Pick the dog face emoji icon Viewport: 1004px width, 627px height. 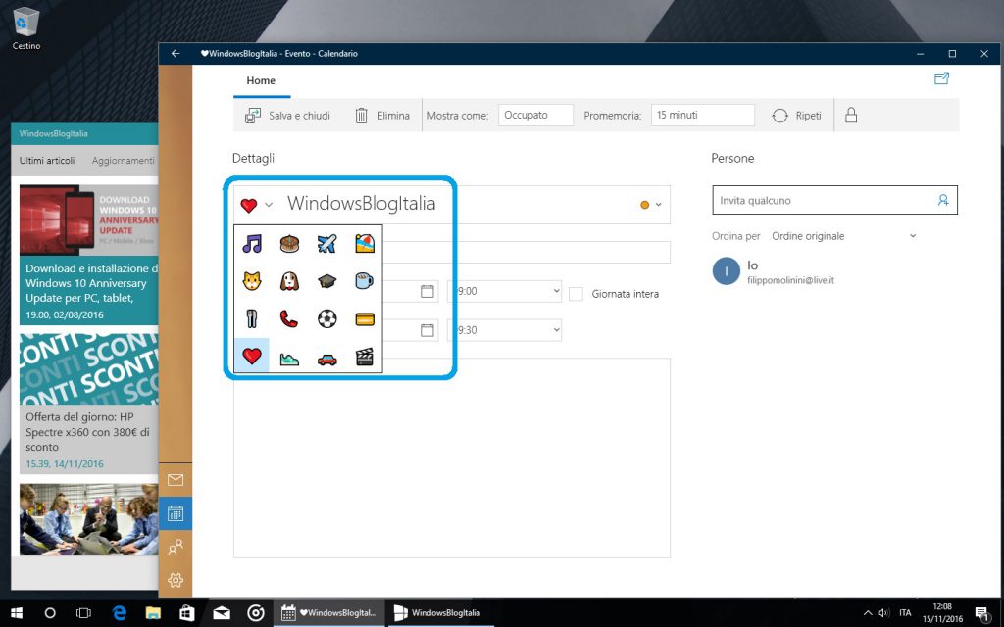point(289,281)
